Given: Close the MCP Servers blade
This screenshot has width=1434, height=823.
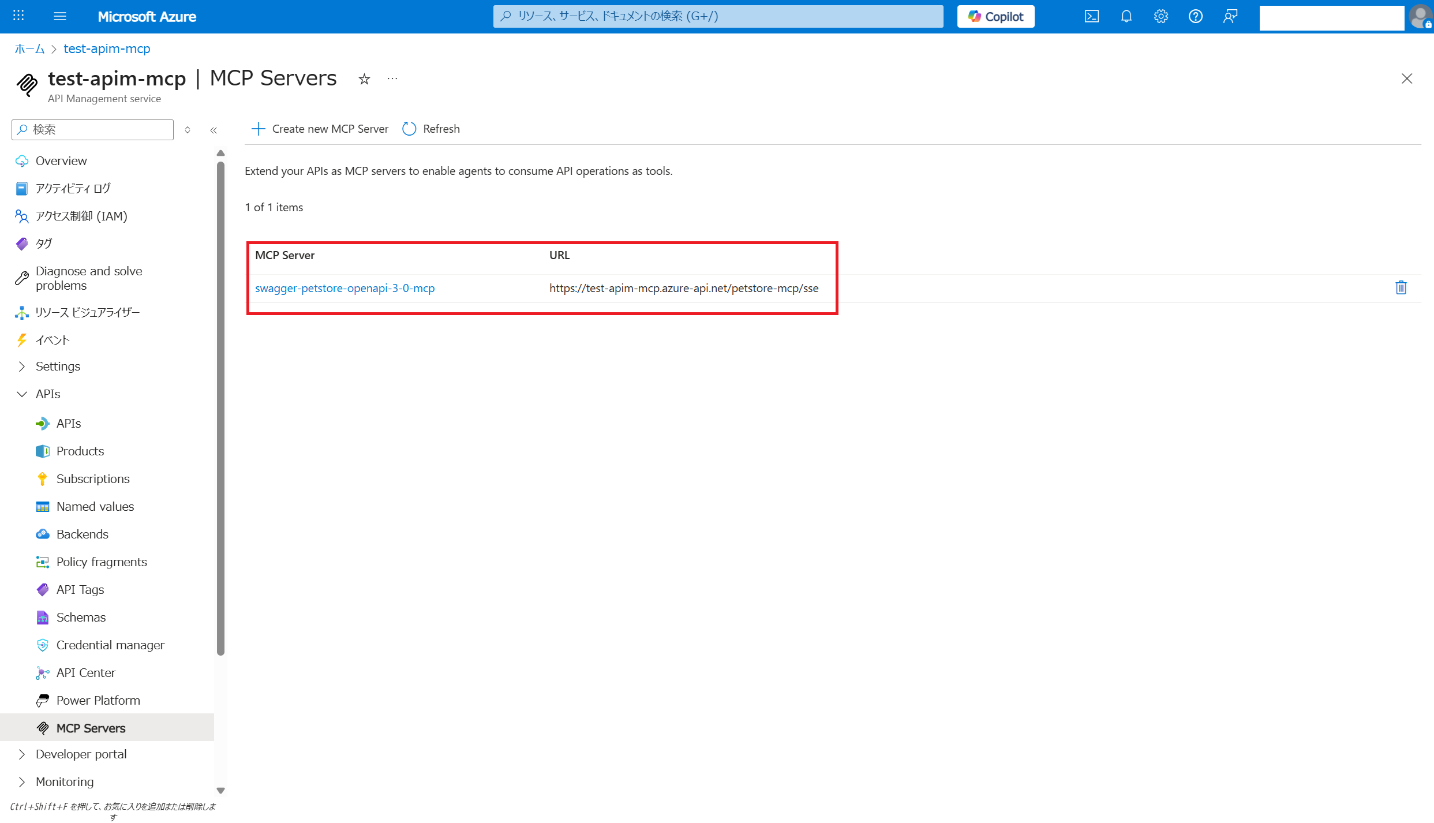Looking at the screenshot, I should (x=1407, y=78).
